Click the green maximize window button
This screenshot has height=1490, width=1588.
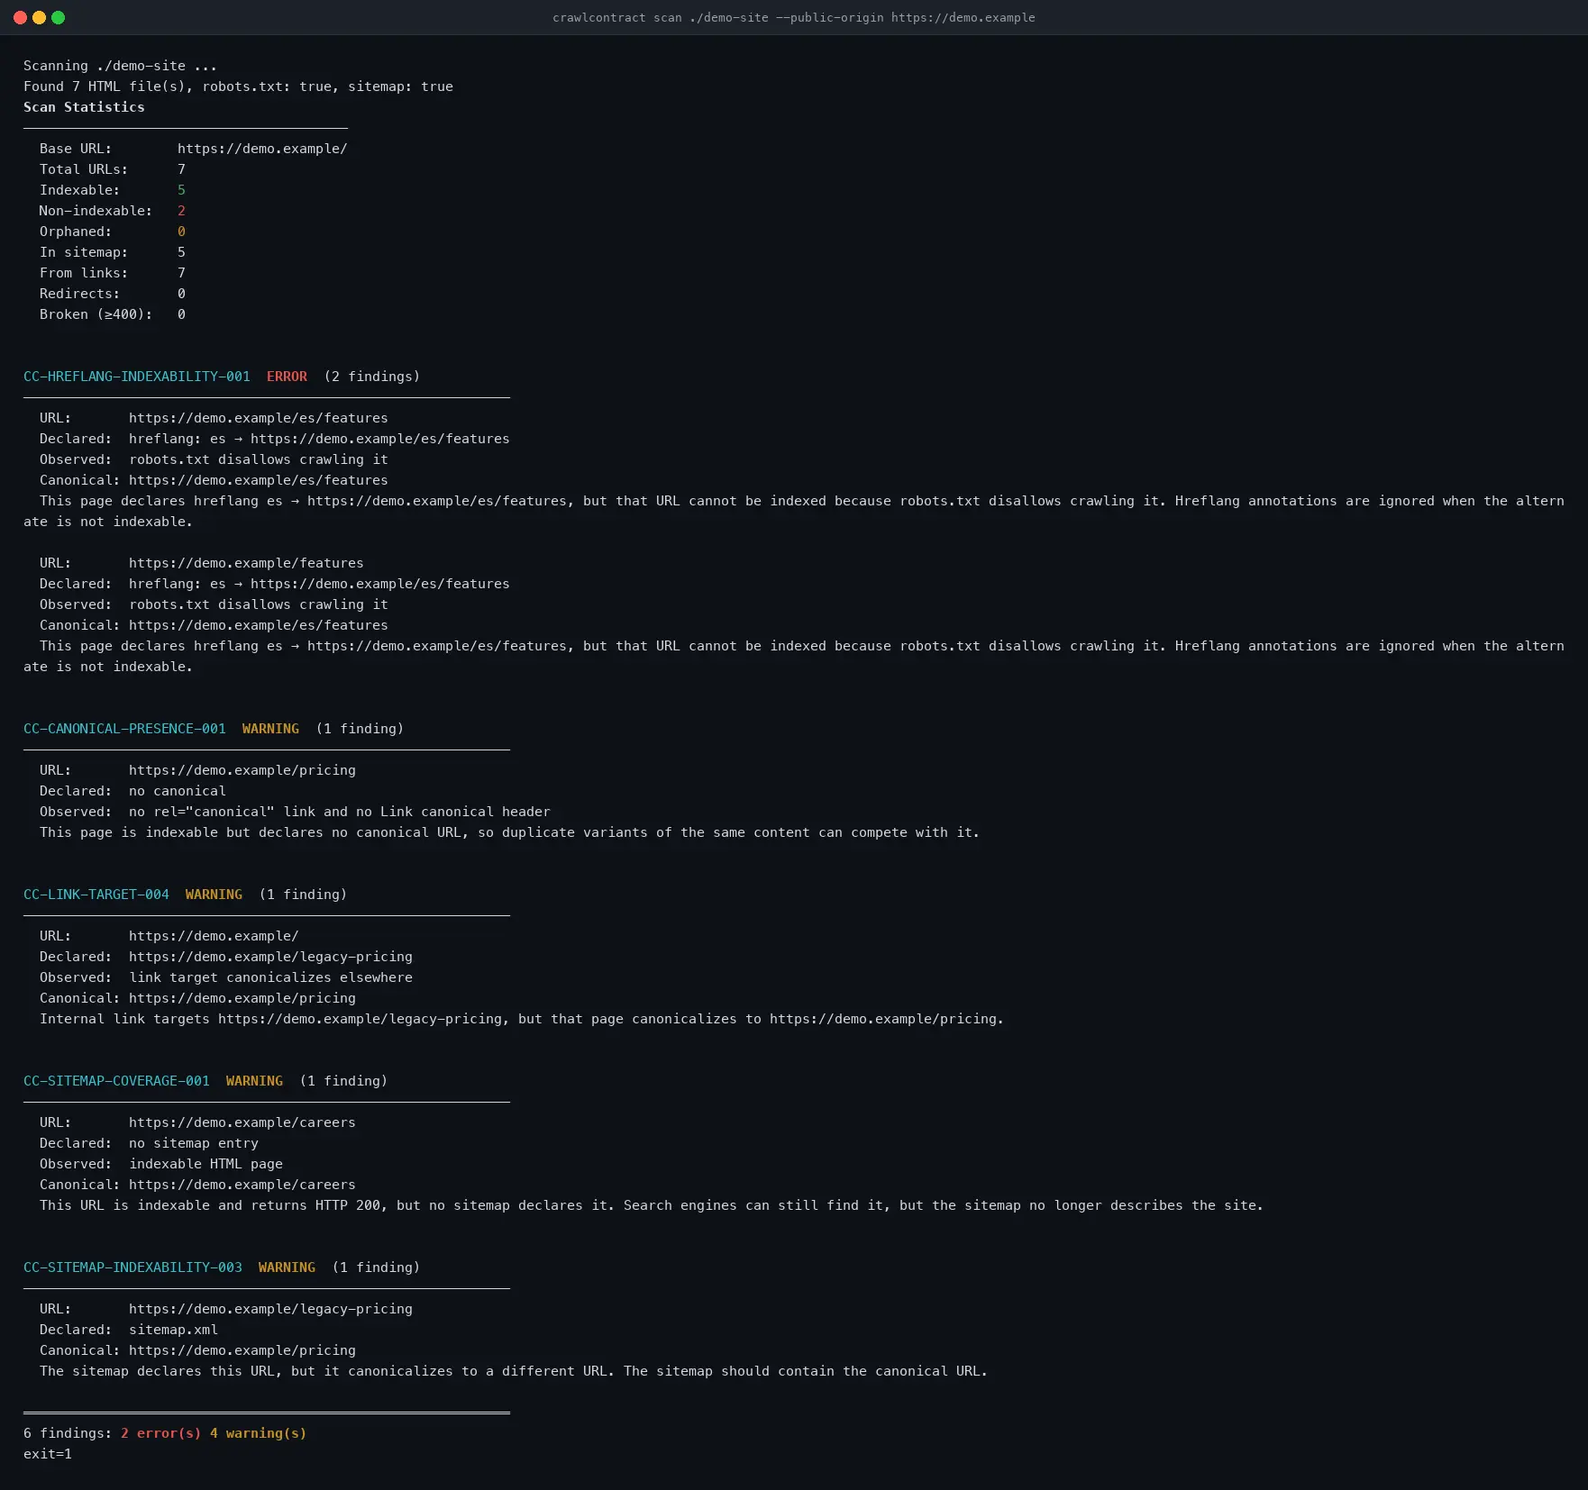[x=58, y=17]
